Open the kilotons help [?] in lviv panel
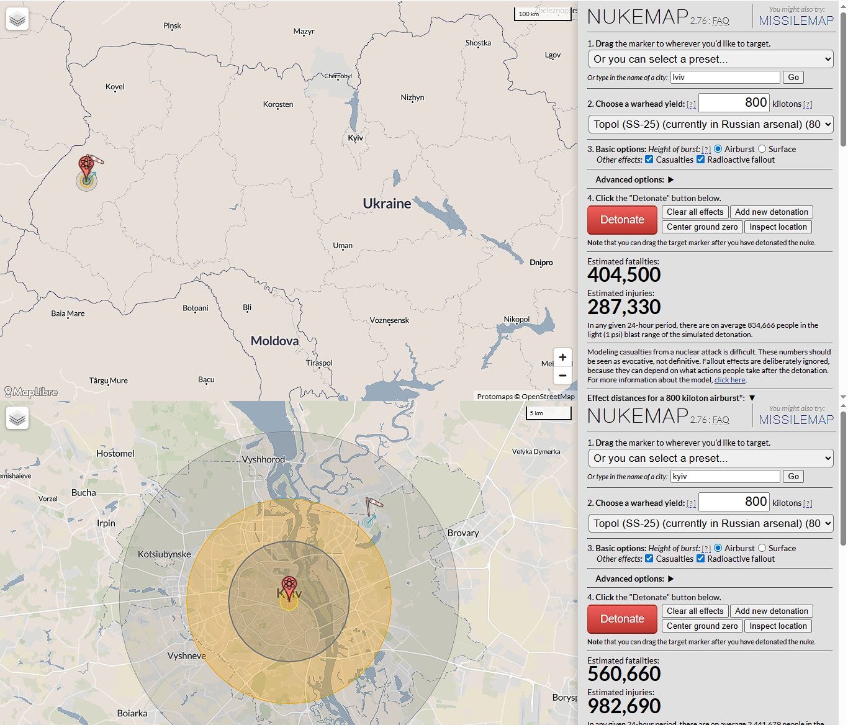The height and width of the screenshot is (725, 848). click(808, 104)
